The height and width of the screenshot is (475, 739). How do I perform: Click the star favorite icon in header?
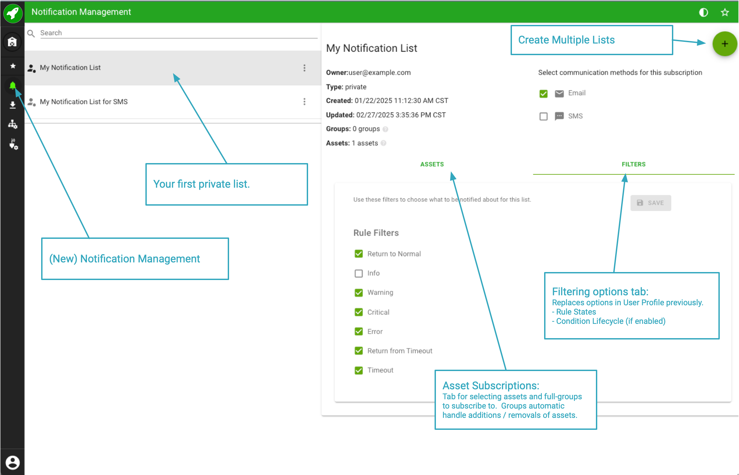[x=725, y=12]
